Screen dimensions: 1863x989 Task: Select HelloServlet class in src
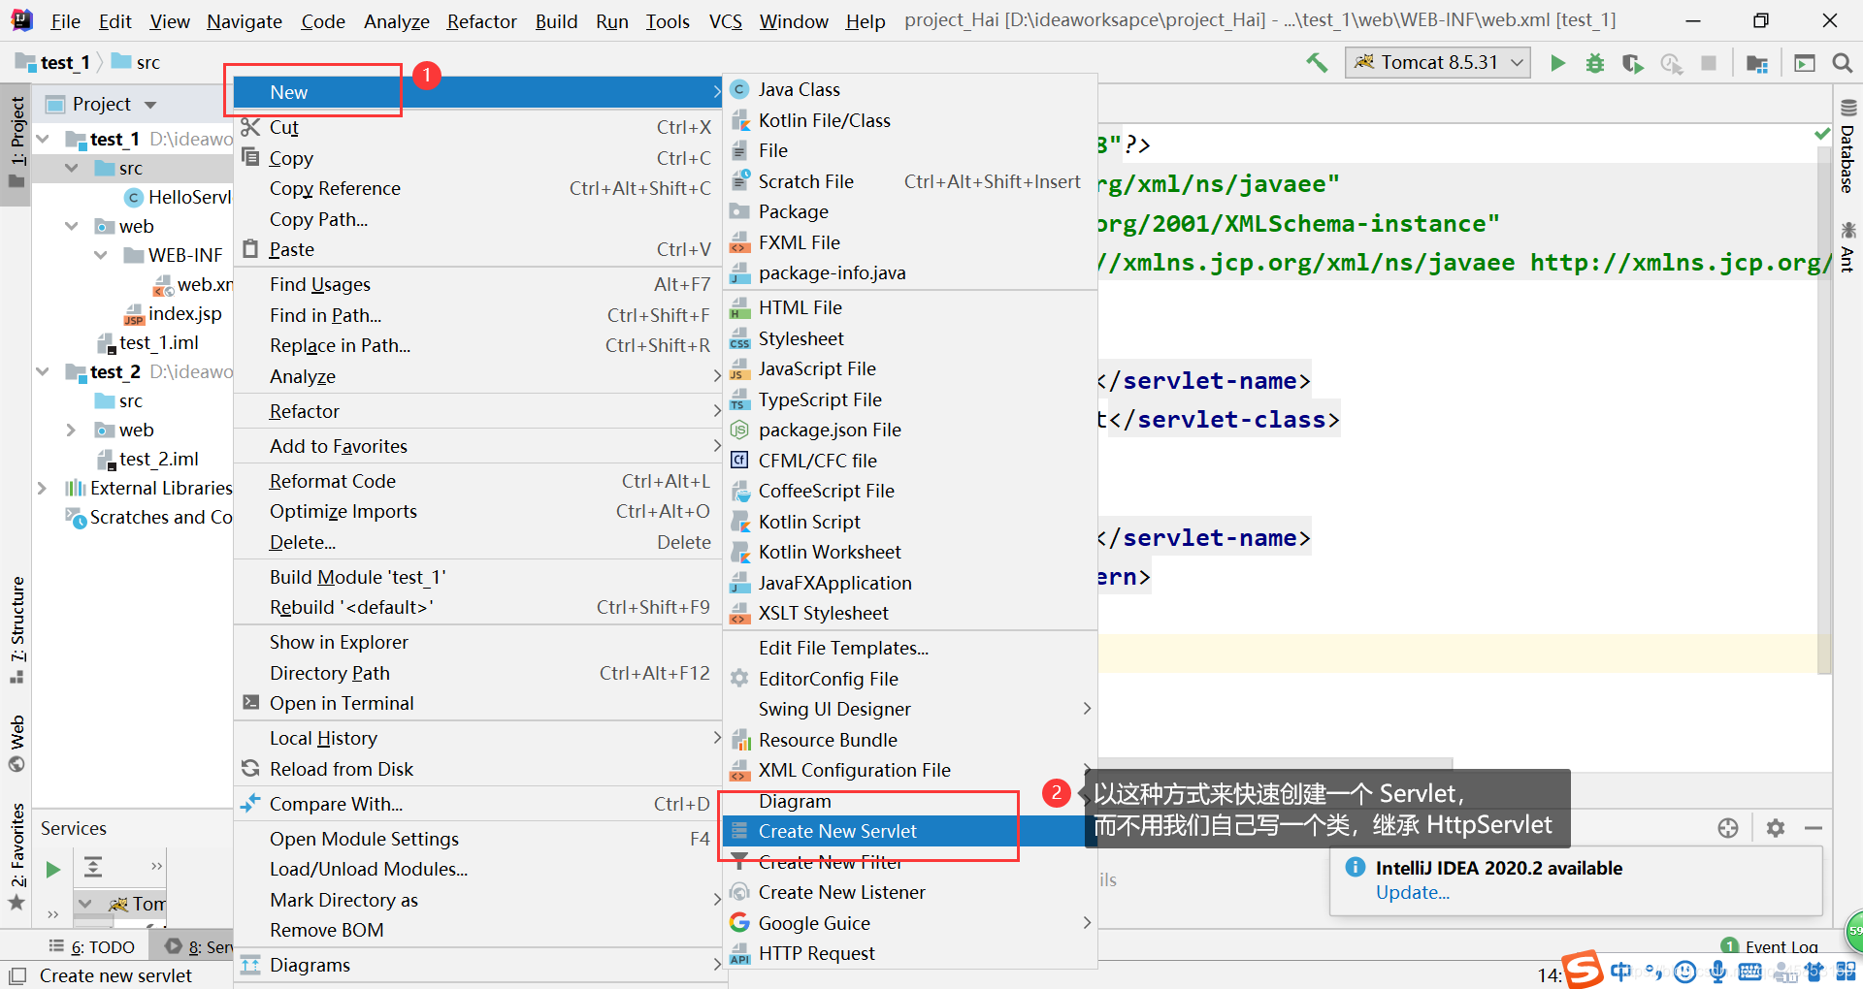pos(179,198)
